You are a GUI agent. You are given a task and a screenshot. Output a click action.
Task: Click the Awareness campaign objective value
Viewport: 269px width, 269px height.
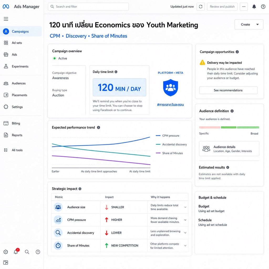pyautogui.click(x=60, y=78)
